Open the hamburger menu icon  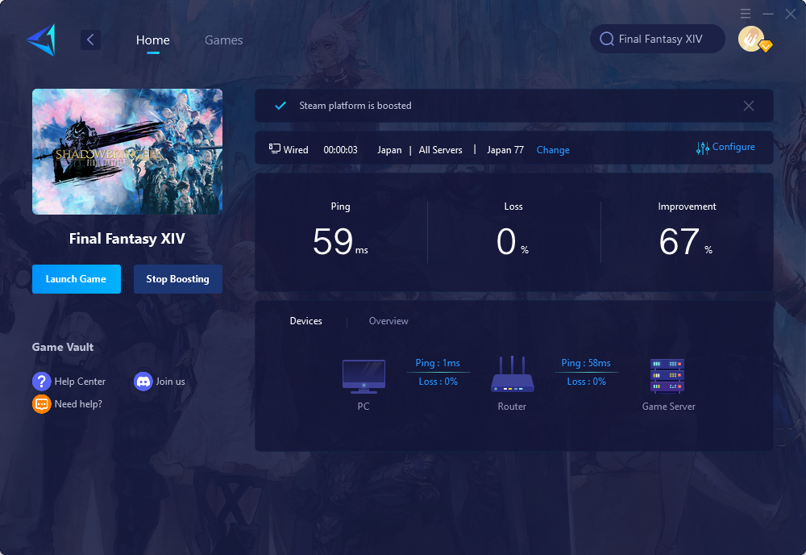[x=746, y=14]
